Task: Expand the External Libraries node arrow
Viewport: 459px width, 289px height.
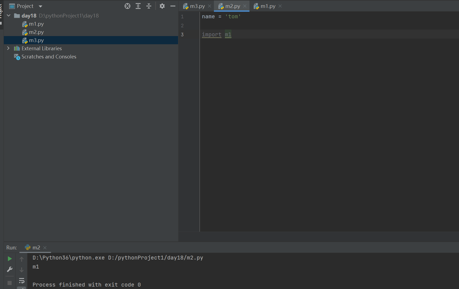Action: point(8,48)
